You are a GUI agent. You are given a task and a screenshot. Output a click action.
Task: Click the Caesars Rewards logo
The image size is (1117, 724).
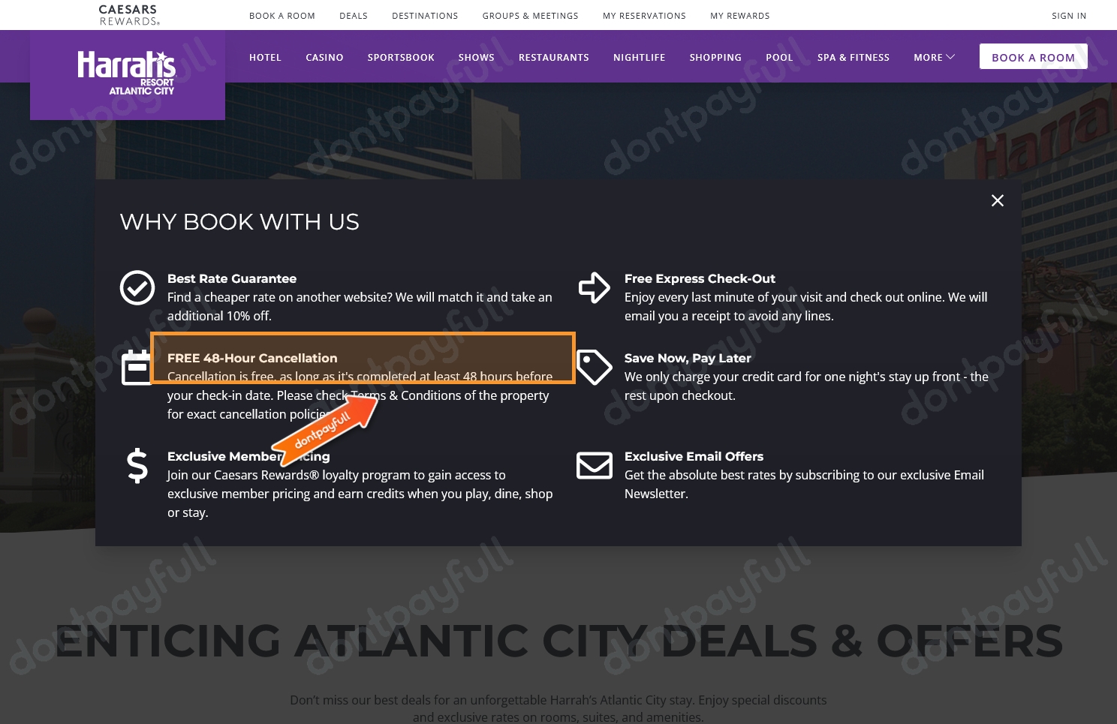(x=128, y=14)
